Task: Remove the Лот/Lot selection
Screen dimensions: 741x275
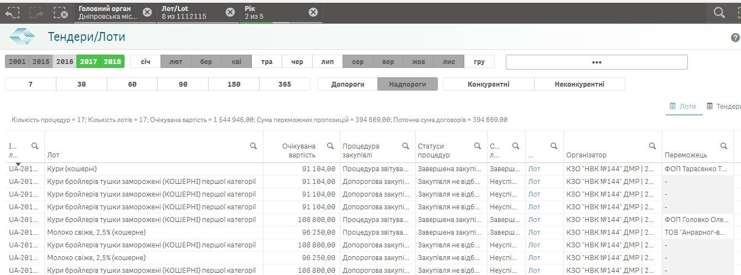Action: [230, 12]
